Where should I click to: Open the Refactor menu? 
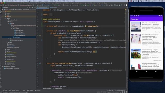point(46,1)
